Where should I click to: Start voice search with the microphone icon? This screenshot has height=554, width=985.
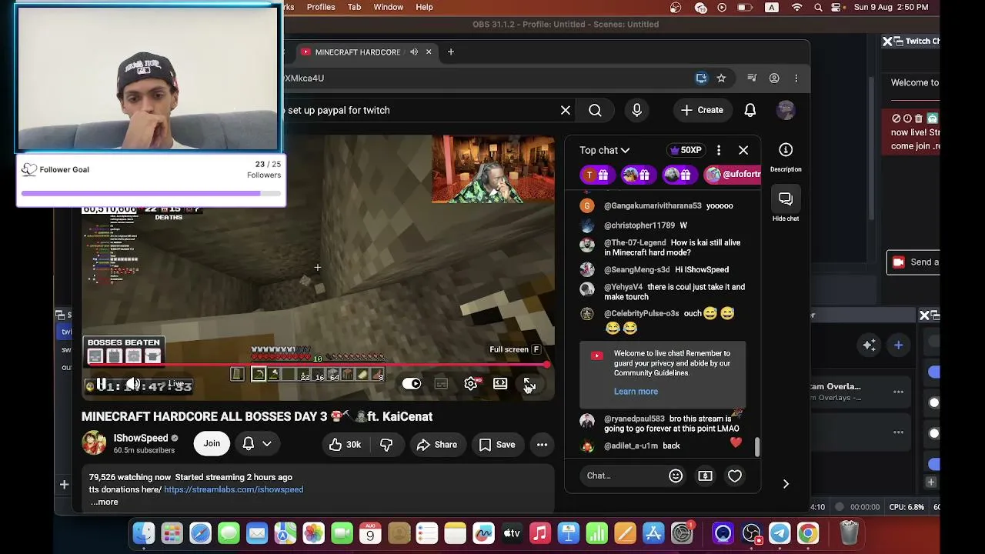(636, 110)
